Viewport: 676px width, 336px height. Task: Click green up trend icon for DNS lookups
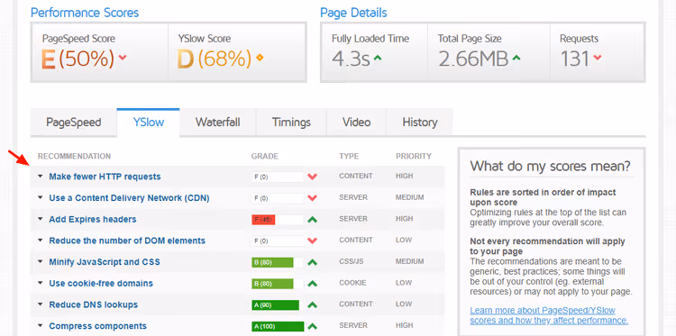point(313,304)
